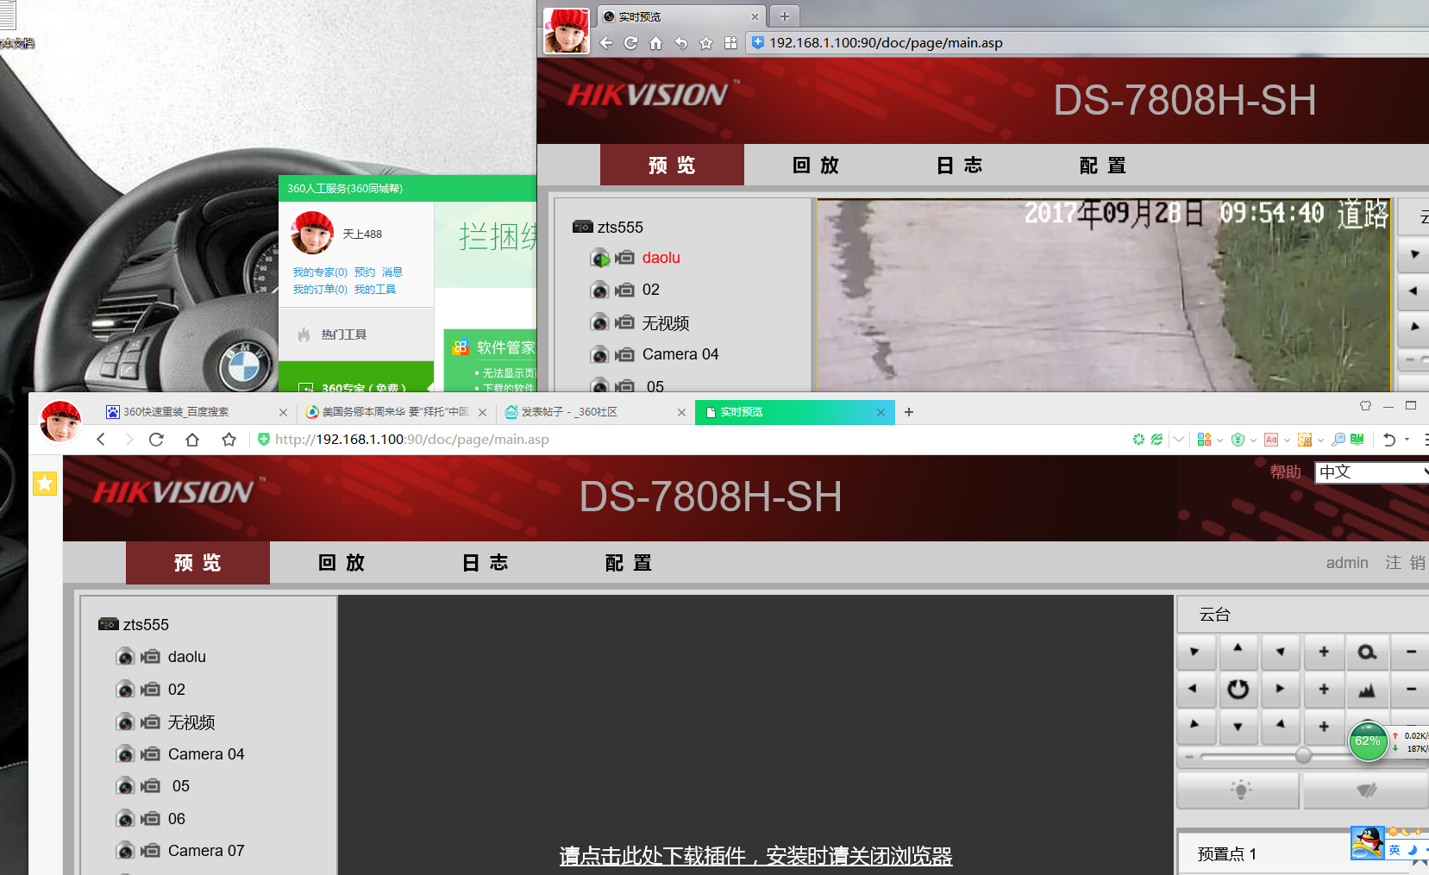1429x875 pixels.
Task: Toggle recording for daolu in front window
Action: 151,657
